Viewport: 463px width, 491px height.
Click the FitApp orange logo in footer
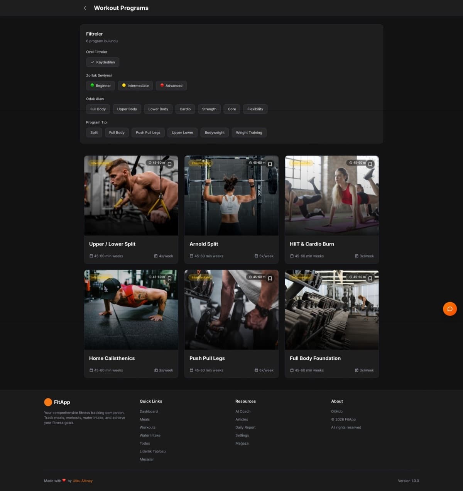click(x=48, y=402)
